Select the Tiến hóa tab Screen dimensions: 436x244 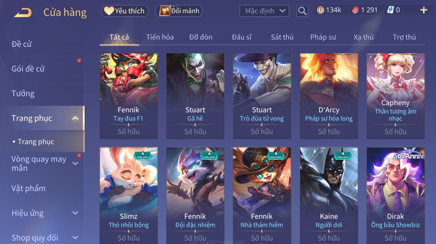click(x=160, y=37)
